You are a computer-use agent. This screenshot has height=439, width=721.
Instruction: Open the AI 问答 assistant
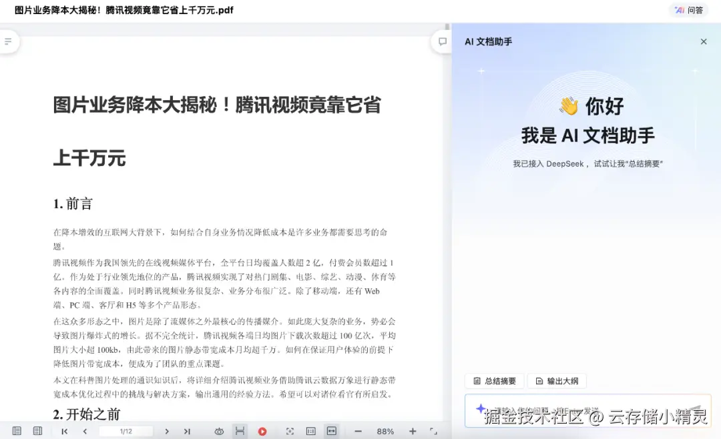coord(688,10)
